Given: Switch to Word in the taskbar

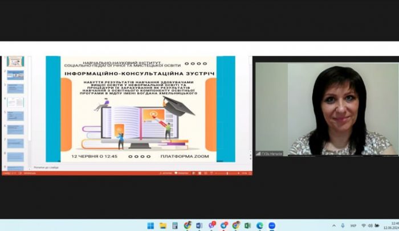Looking at the screenshot, I should coord(199,225).
